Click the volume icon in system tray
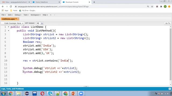172x96 pixels. tap(168, 94)
